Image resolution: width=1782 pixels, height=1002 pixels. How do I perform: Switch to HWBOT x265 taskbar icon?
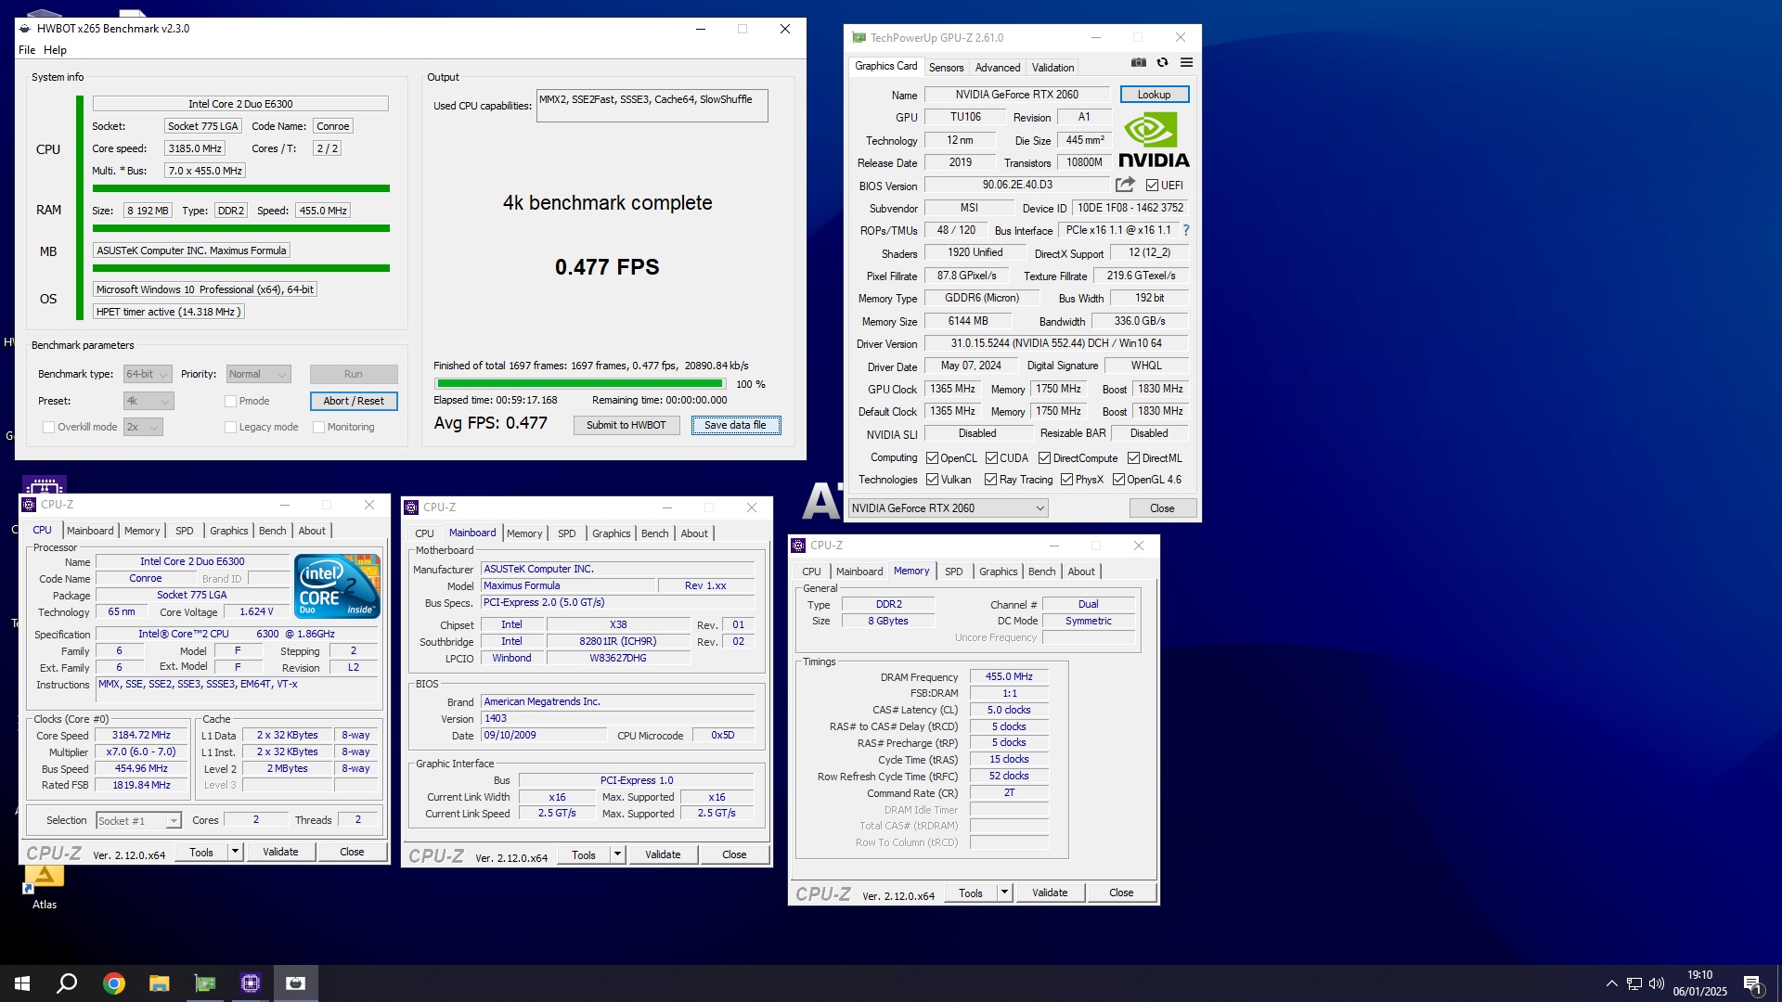(x=295, y=983)
